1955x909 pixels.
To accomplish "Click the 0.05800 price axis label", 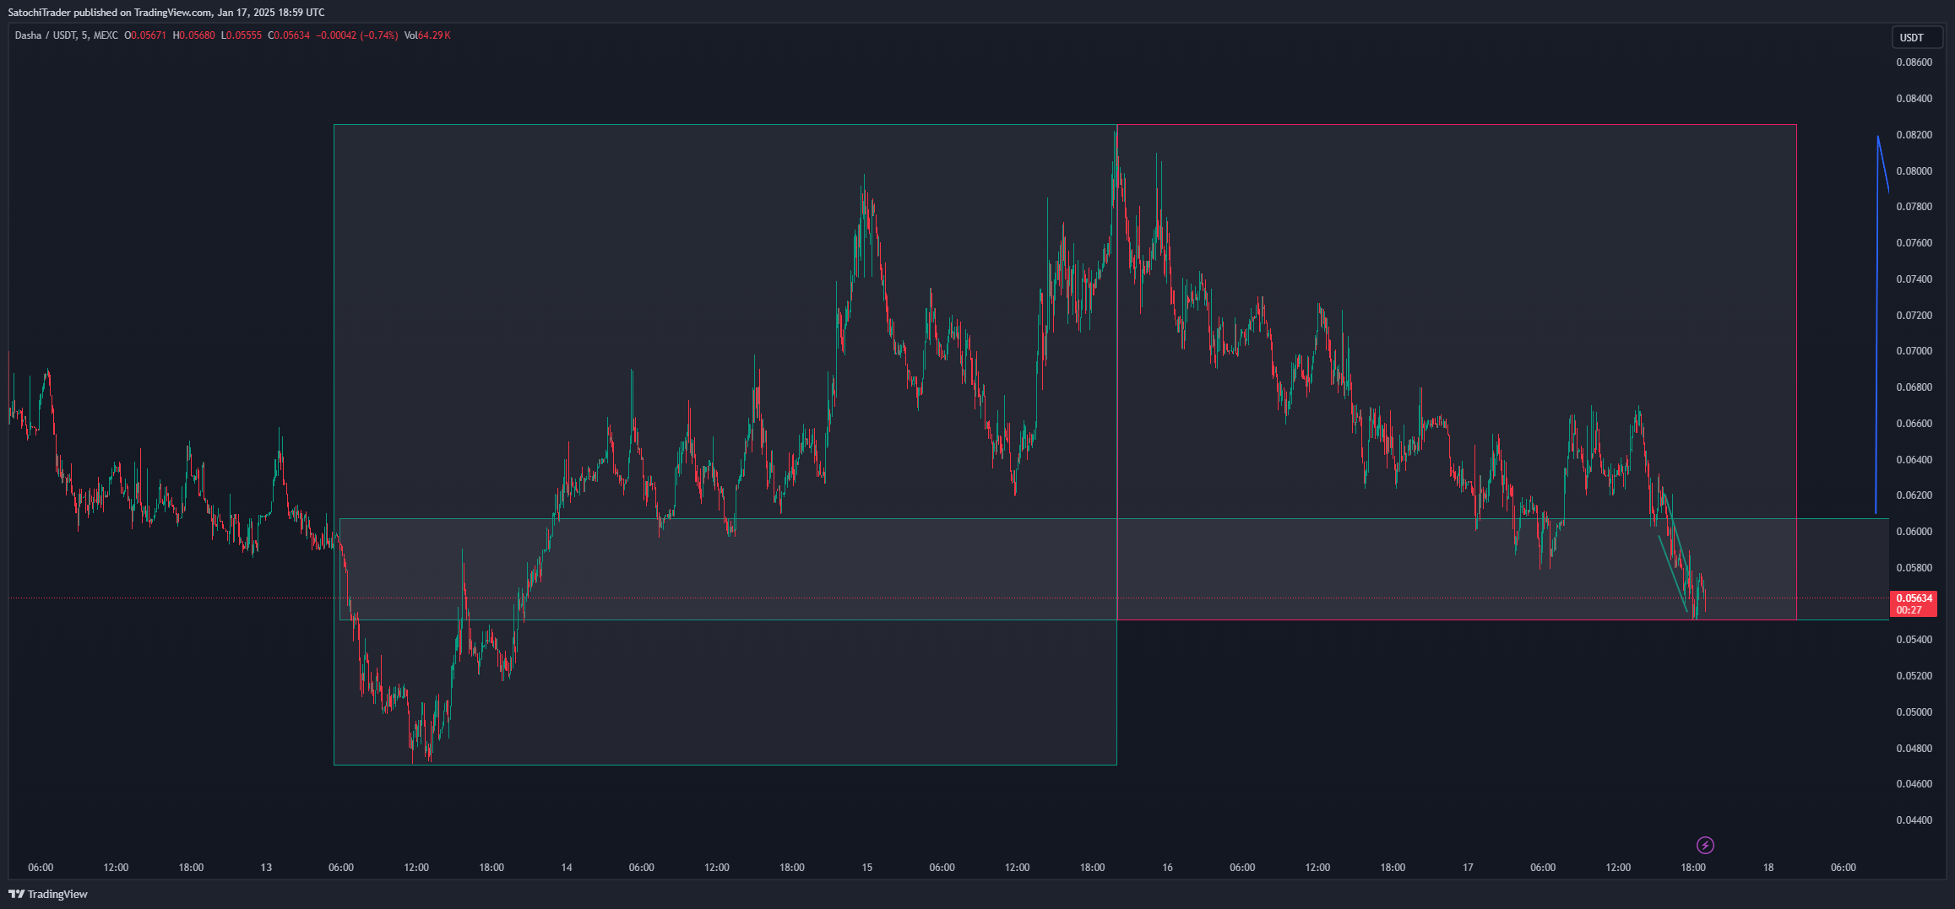I will click(1914, 568).
